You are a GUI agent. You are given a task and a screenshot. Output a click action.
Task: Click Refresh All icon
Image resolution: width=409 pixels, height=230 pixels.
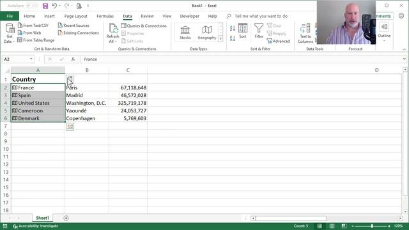point(113,33)
